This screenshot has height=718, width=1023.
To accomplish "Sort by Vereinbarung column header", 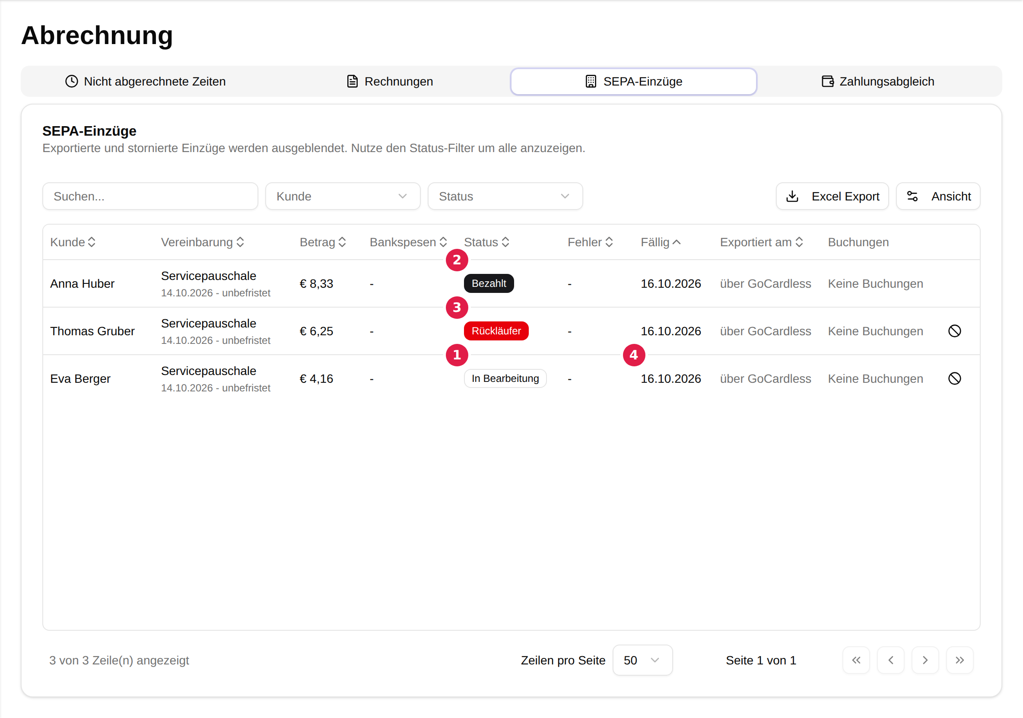I will coord(203,242).
